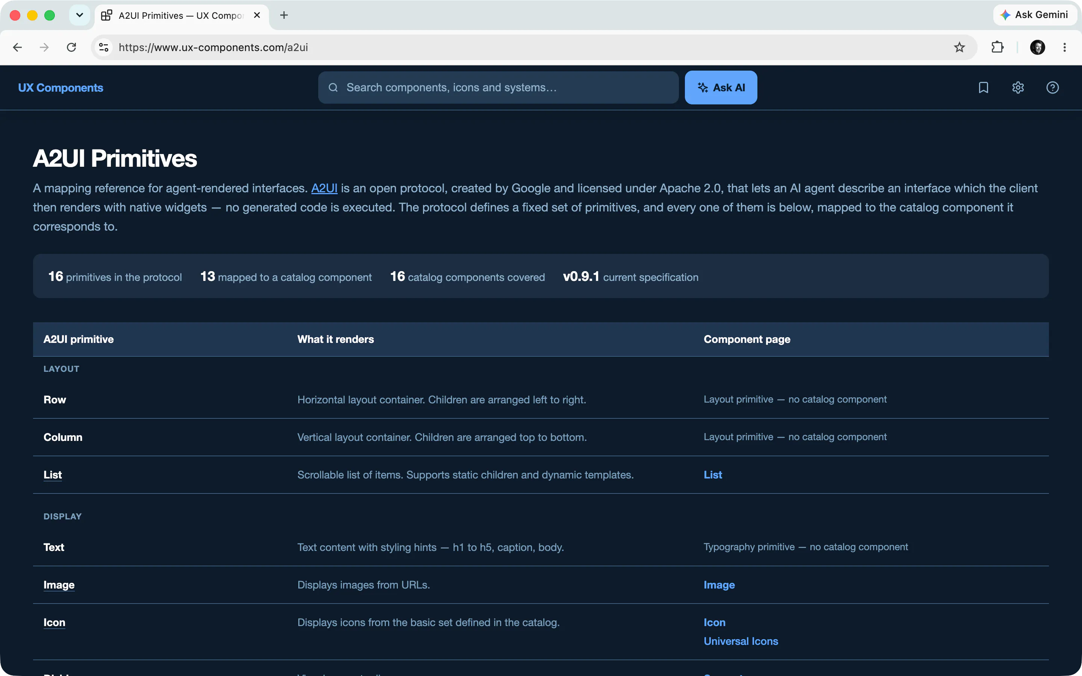Click the '16 primitives in the protocol' stat
Viewport: 1082px width, 676px height.
(115, 277)
